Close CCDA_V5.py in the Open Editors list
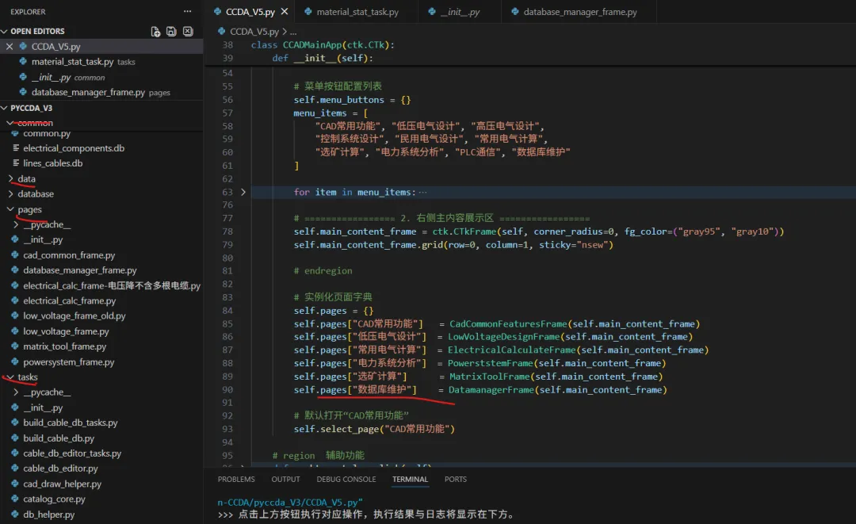The width and height of the screenshot is (856, 524). [10, 47]
